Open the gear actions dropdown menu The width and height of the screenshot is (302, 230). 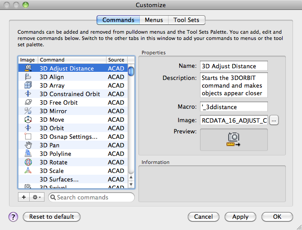pyautogui.click(x=36, y=197)
